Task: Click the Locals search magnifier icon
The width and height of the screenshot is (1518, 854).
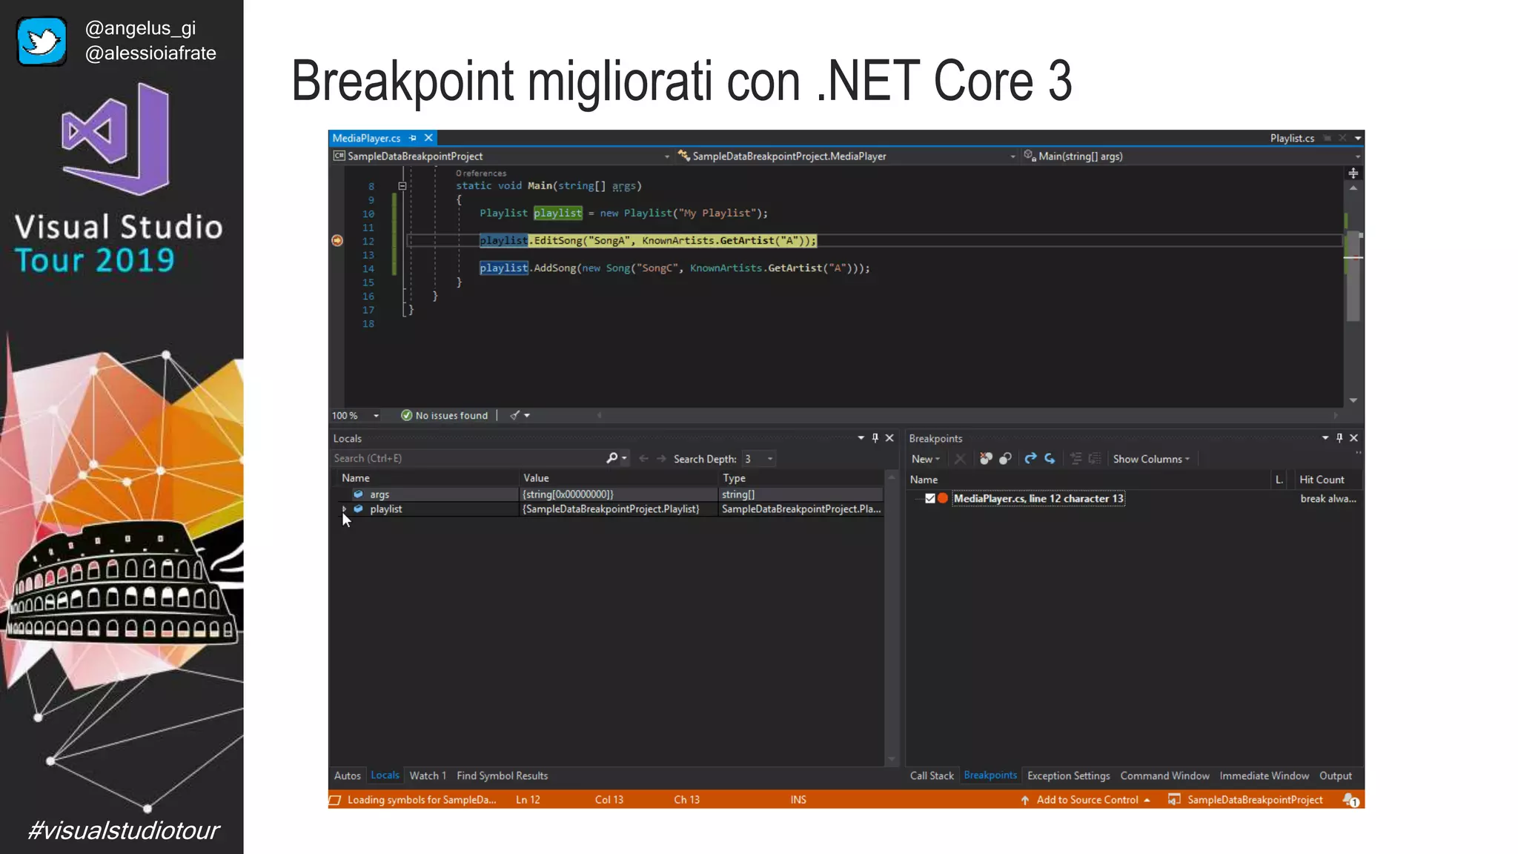Action: [x=611, y=458]
